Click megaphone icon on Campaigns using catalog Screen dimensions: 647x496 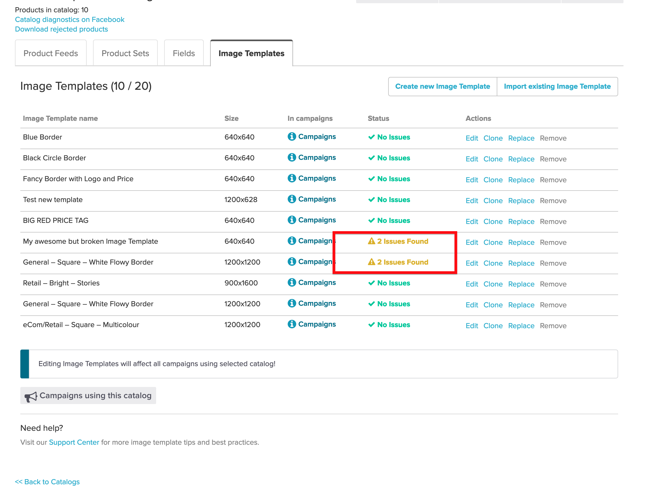click(x=30, y=397)
